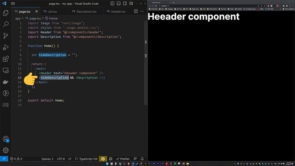The width and height of the screenshot is (295, 166).
Task: Open the Explorer view in activity bar
Action: (6, 13)
